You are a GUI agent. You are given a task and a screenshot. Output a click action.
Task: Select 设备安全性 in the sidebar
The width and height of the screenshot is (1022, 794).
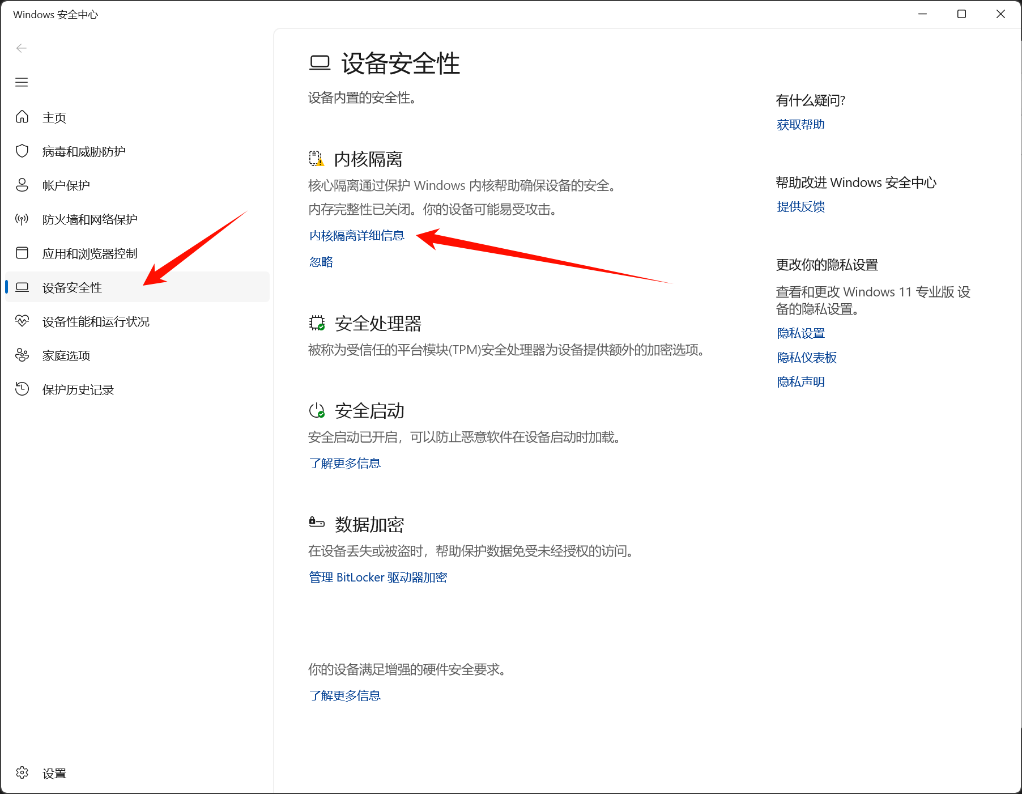(x=73, y=287)
